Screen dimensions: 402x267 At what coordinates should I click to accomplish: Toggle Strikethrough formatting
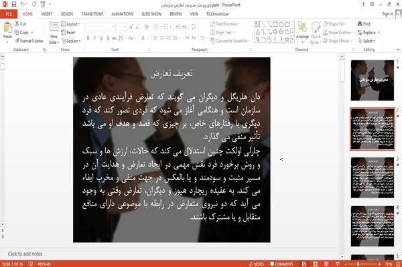[x=115, y=38]
